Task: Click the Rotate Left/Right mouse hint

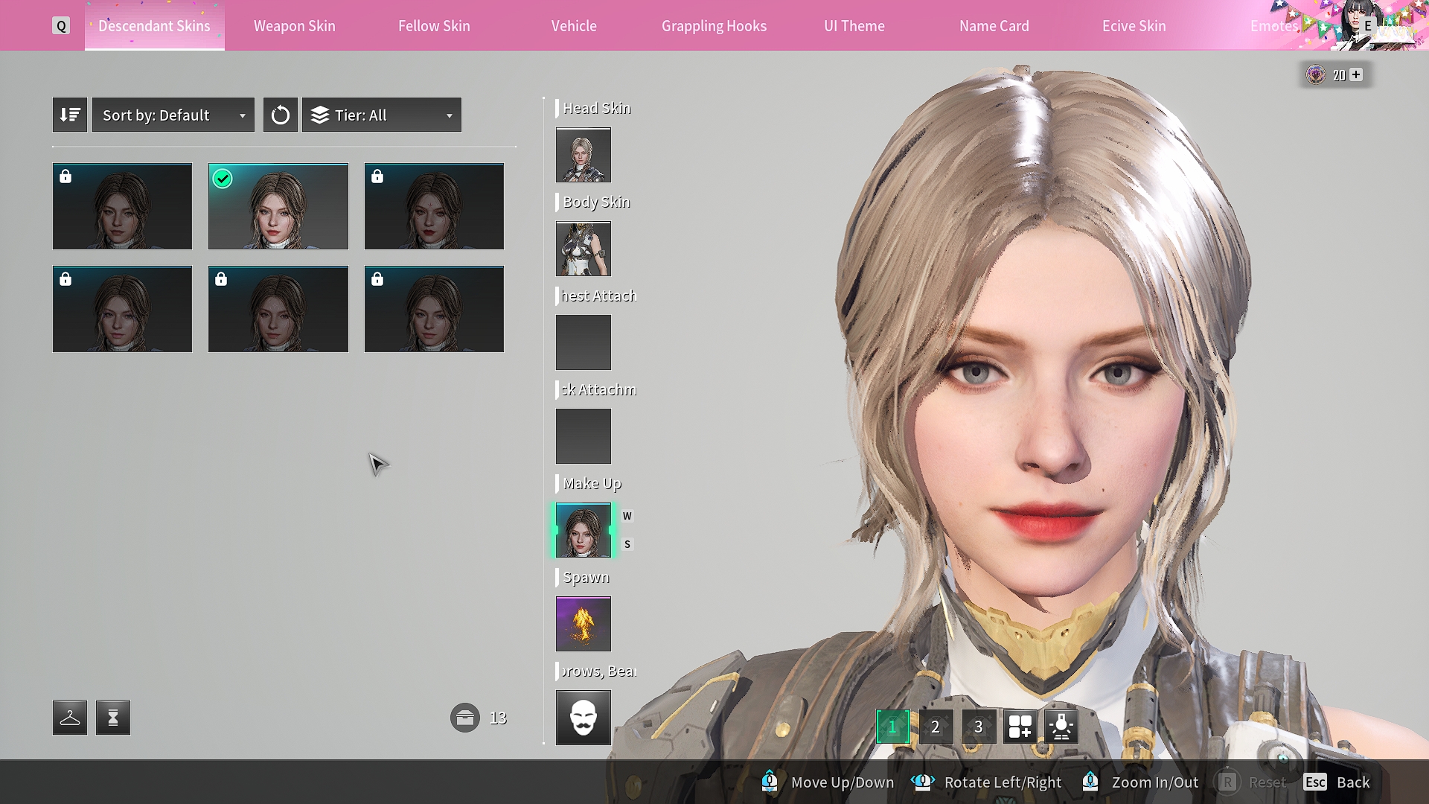Action: pyautogui.click(x=986, y=782)
